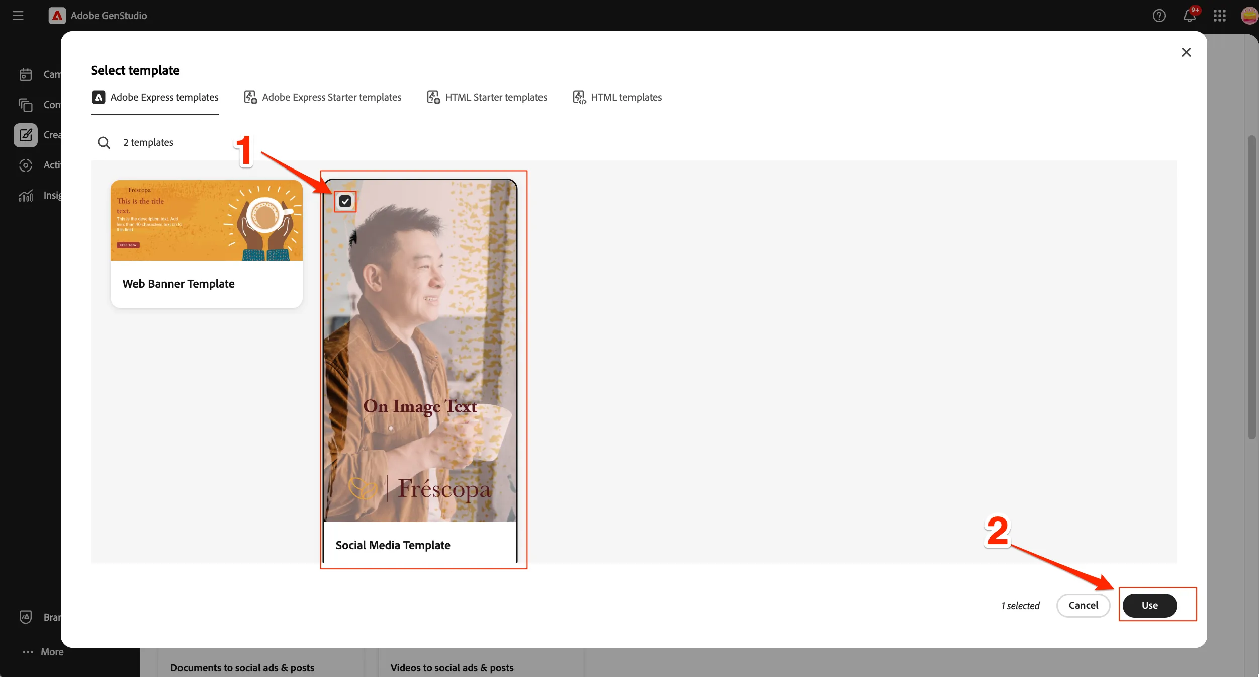1259x677 pixels.
Task: Open Brands icon in sidebar
Action: tap(26, 617)
